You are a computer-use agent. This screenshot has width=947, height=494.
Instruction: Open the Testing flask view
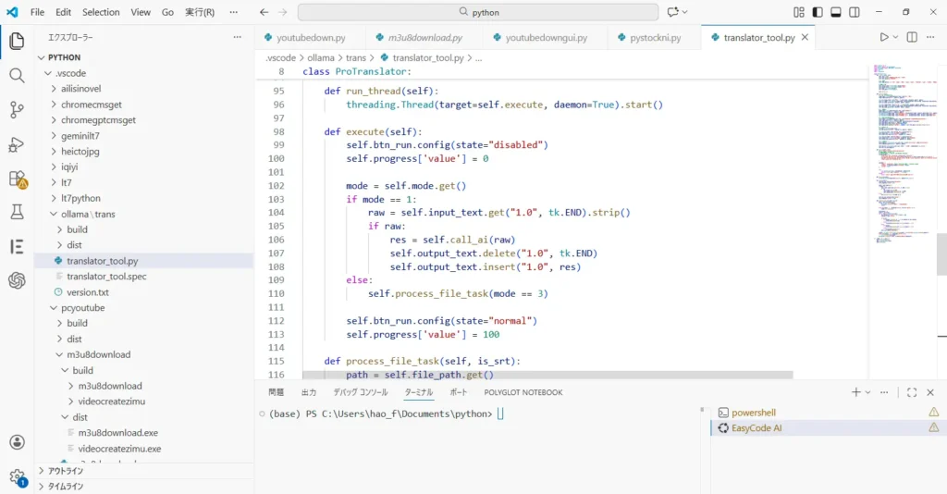[17, 211]
